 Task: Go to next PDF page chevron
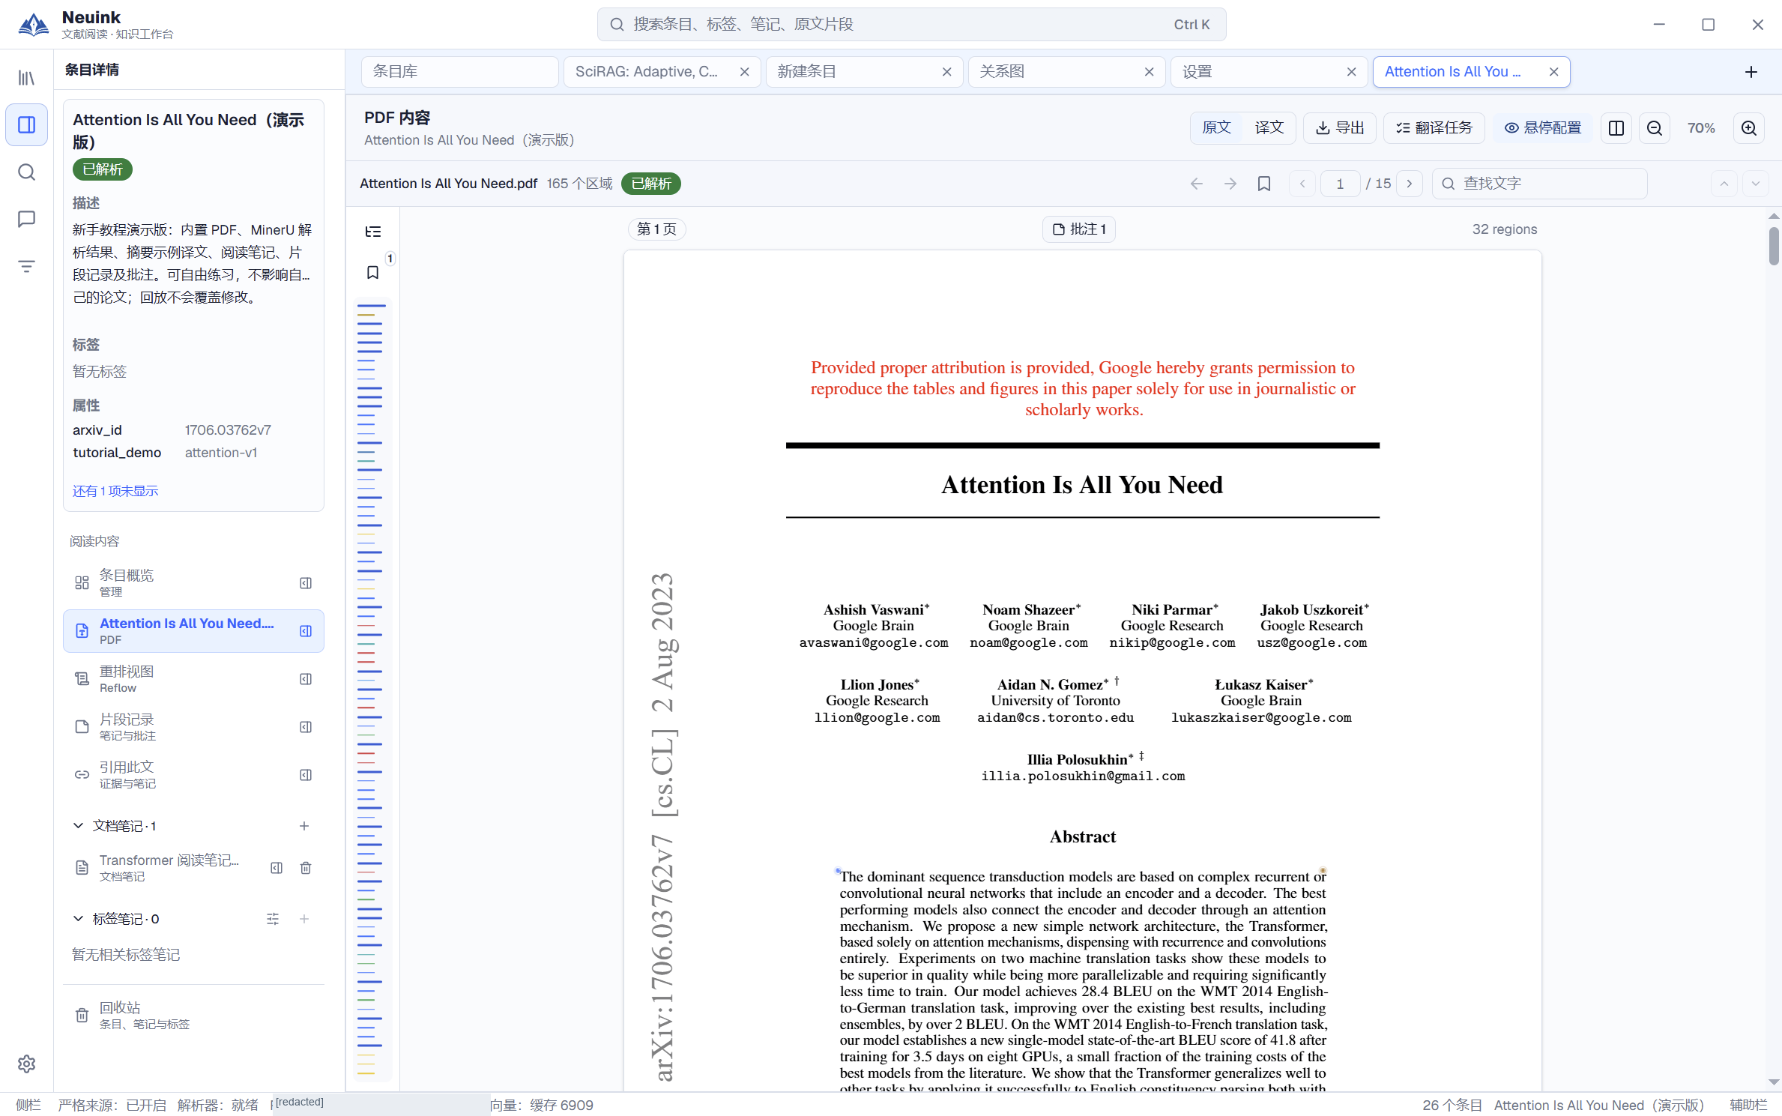coord(1409,184)
